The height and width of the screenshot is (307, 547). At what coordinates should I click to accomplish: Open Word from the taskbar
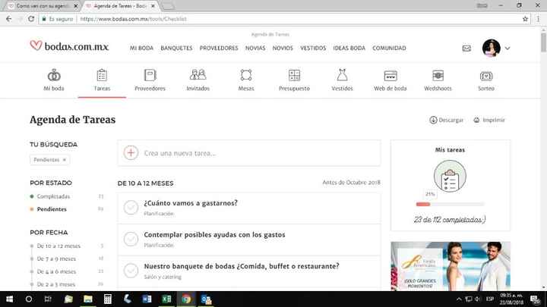(x=147, y=299)
